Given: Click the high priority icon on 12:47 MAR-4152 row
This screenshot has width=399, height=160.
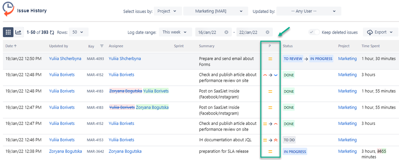Looking at the screenshot, I should coord(276,124).
